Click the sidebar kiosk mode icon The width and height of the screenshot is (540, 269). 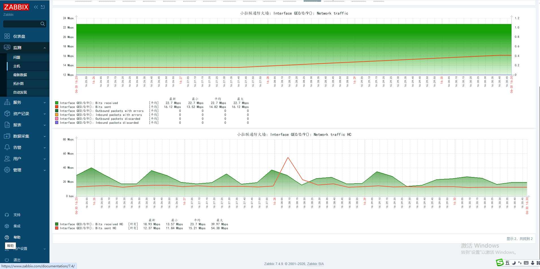pos(43,7)
